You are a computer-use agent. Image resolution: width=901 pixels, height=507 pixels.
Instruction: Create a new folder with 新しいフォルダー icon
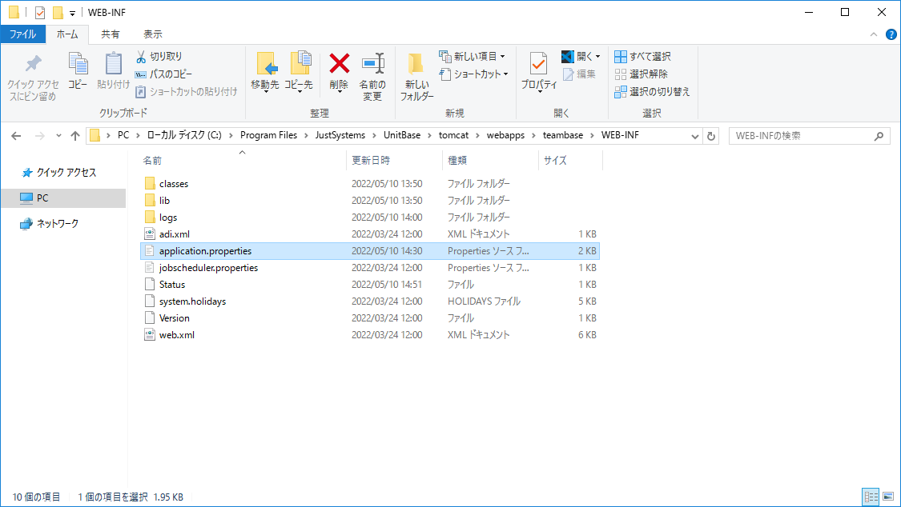[x=416, y=64]
